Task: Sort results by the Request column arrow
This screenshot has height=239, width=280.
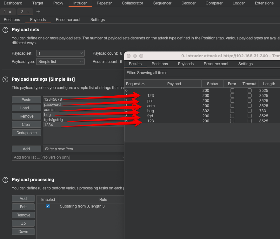Action: [143, 84]
